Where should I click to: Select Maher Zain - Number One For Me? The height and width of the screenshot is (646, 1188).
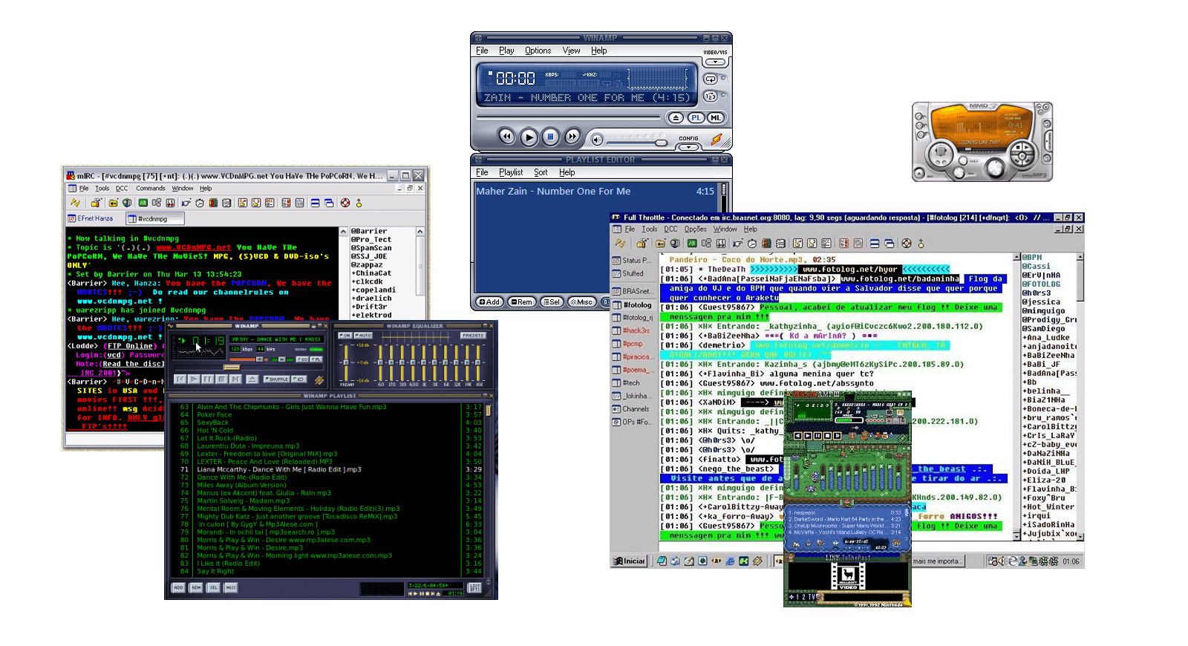(595, 191)
